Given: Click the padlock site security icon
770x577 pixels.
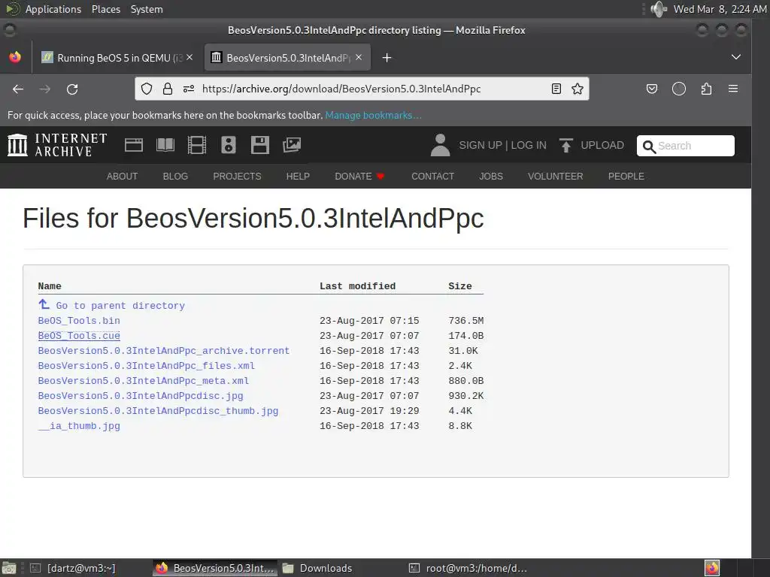Looking at the screenshot, I should click(x=168, y=89).
